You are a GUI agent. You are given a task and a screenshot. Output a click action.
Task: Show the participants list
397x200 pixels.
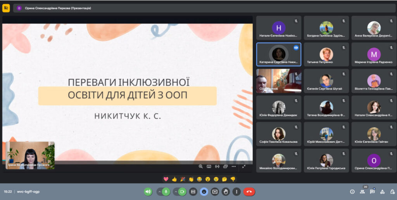362,192
